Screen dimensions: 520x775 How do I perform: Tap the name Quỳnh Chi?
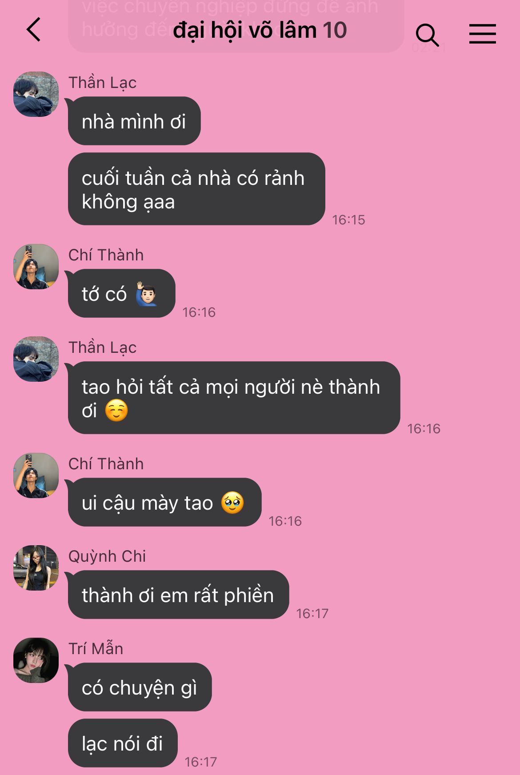107,556
